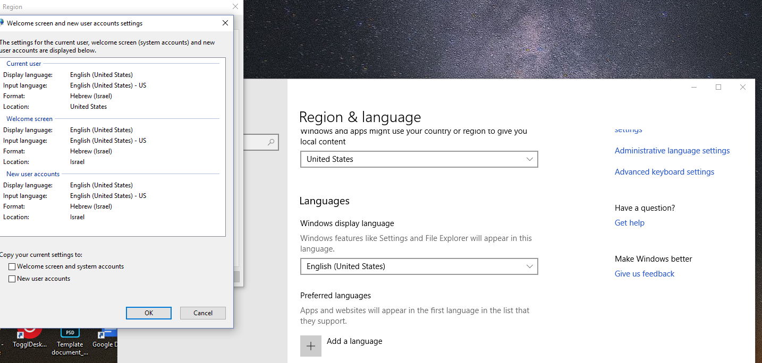Expand the United States country dropdown
Screen dimensions: 762x363
tap(419, 159)
